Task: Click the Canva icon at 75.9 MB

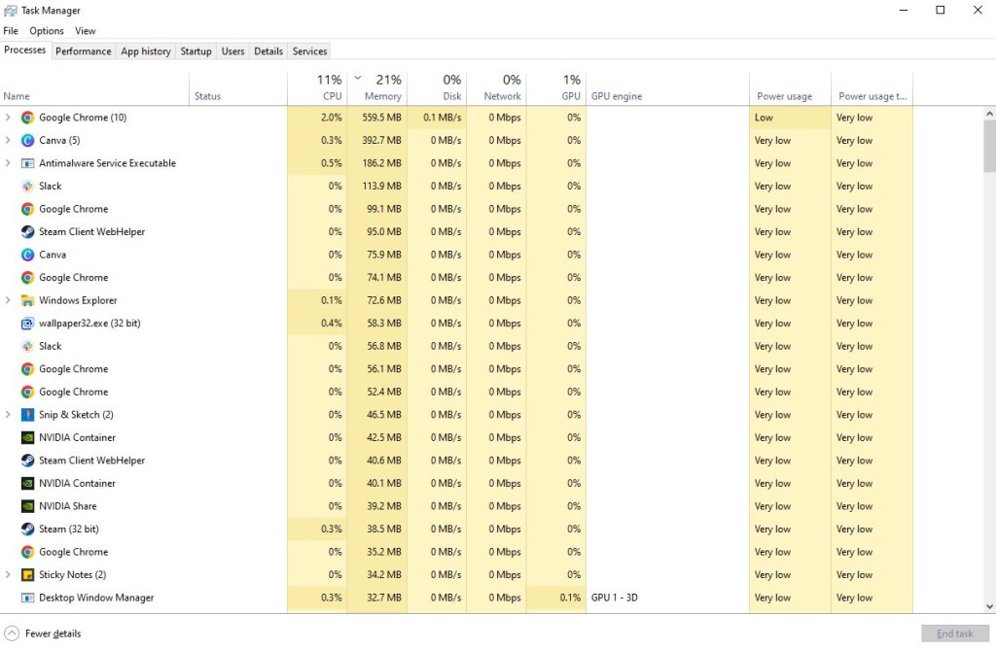Action: coord(27,255)
